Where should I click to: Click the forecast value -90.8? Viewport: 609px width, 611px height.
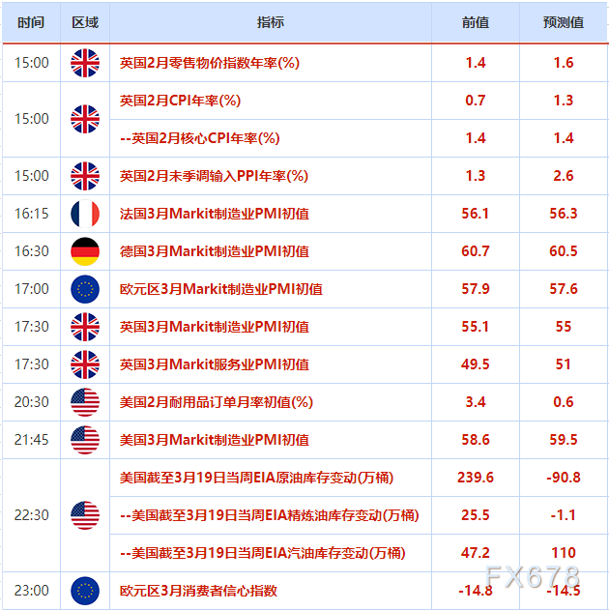click(x=564, y=478)
